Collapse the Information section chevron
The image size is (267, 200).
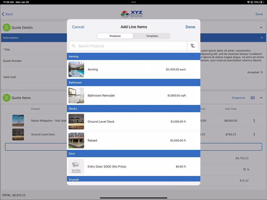click(261, 38)
